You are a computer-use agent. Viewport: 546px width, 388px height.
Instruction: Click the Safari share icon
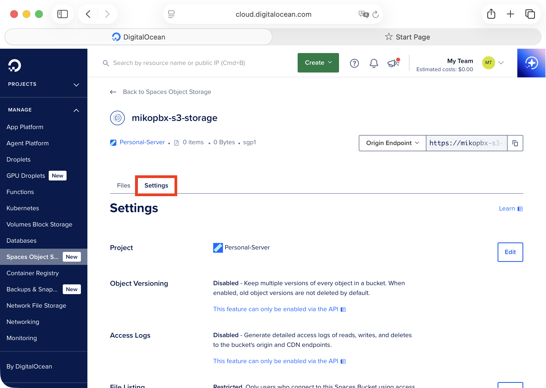click(x=491, y=14)
